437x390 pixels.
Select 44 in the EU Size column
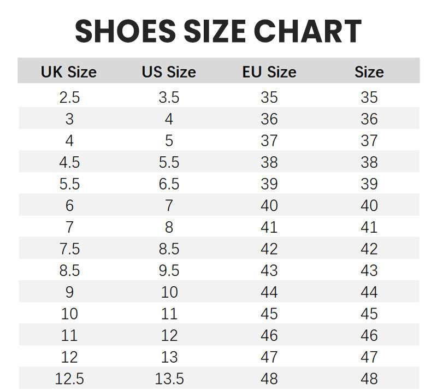(269, 292)
